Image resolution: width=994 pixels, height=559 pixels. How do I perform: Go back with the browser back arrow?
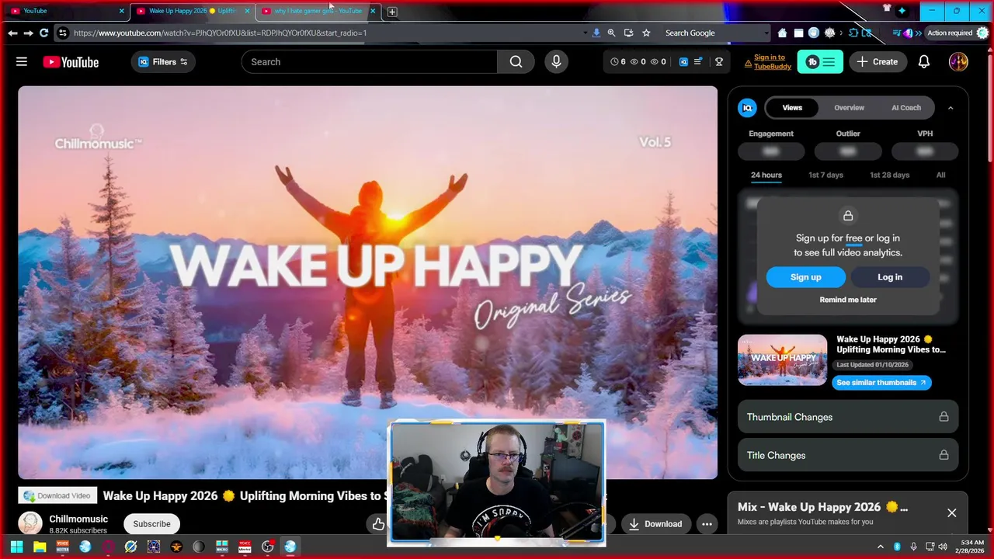pos(12,33)
